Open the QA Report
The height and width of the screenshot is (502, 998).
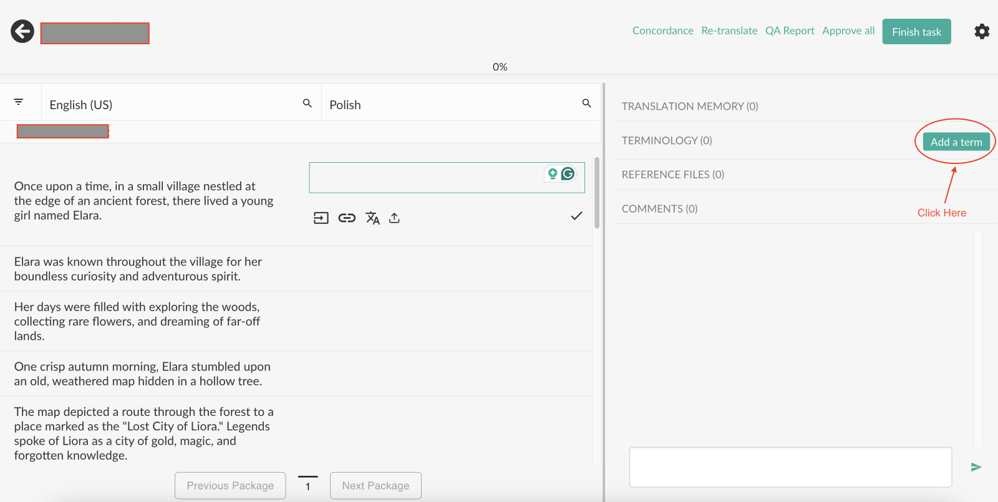[x=790, y=31]
